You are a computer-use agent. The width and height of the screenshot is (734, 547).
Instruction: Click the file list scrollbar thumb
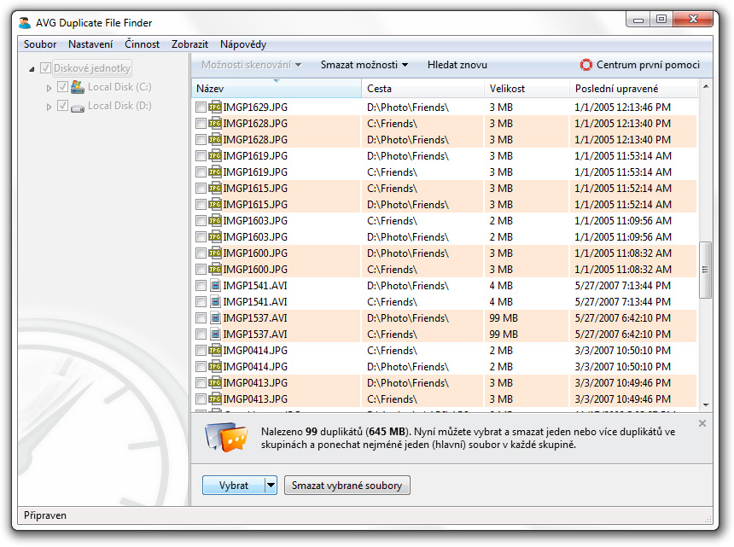(705, 270)
